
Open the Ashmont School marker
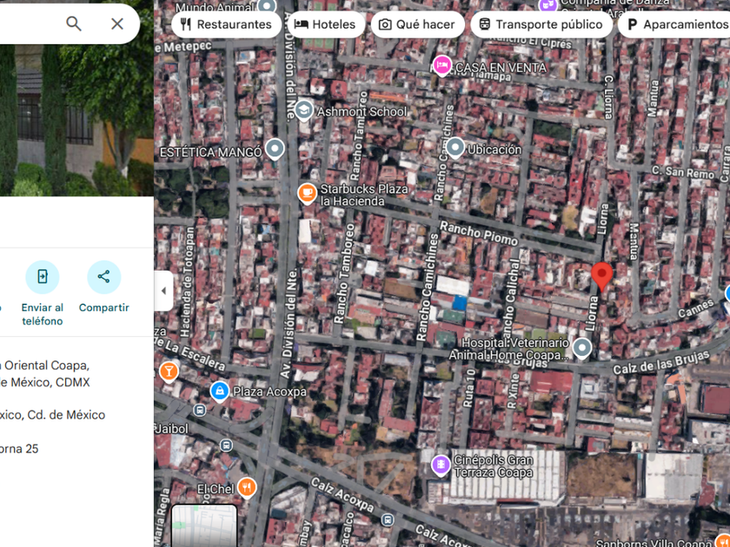(303, 111)
